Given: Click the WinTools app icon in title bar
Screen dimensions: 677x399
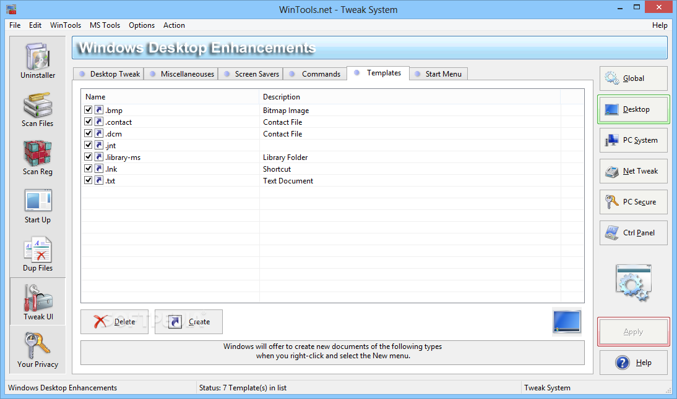Looking at the screenshot, I should coord(11,9).
